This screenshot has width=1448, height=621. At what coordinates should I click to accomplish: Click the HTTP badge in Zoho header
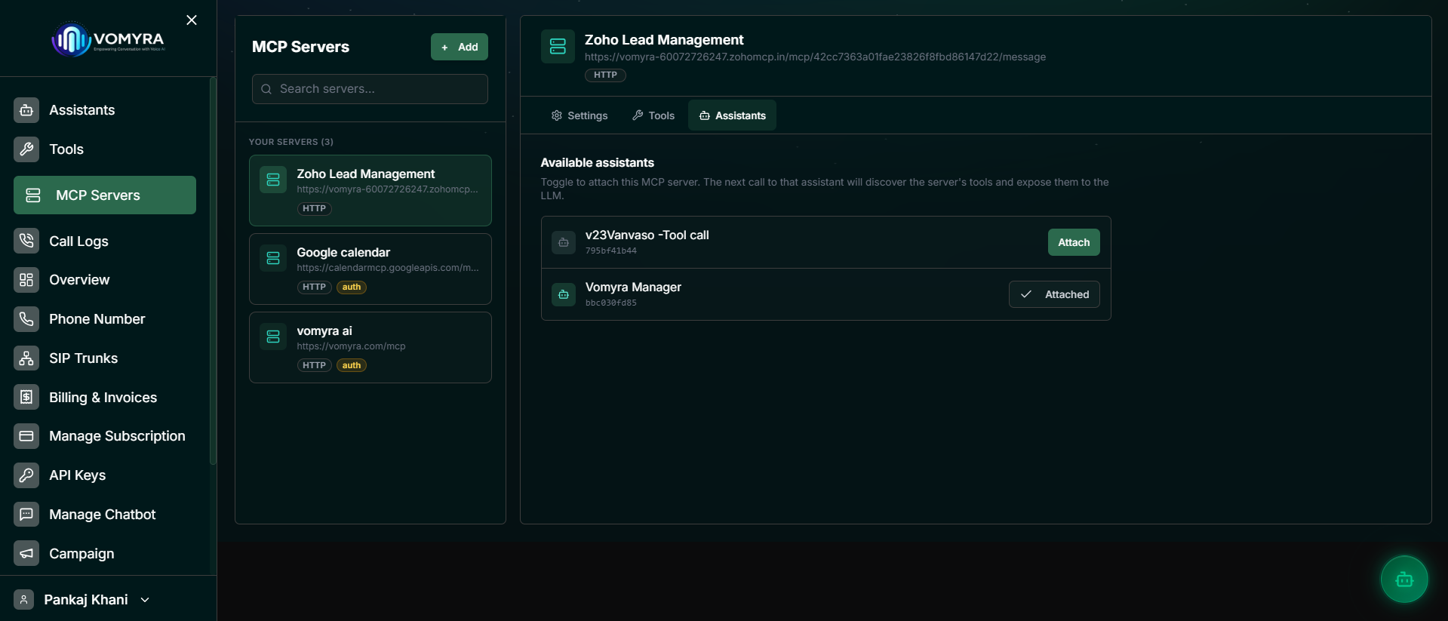[x=605, y=75]
